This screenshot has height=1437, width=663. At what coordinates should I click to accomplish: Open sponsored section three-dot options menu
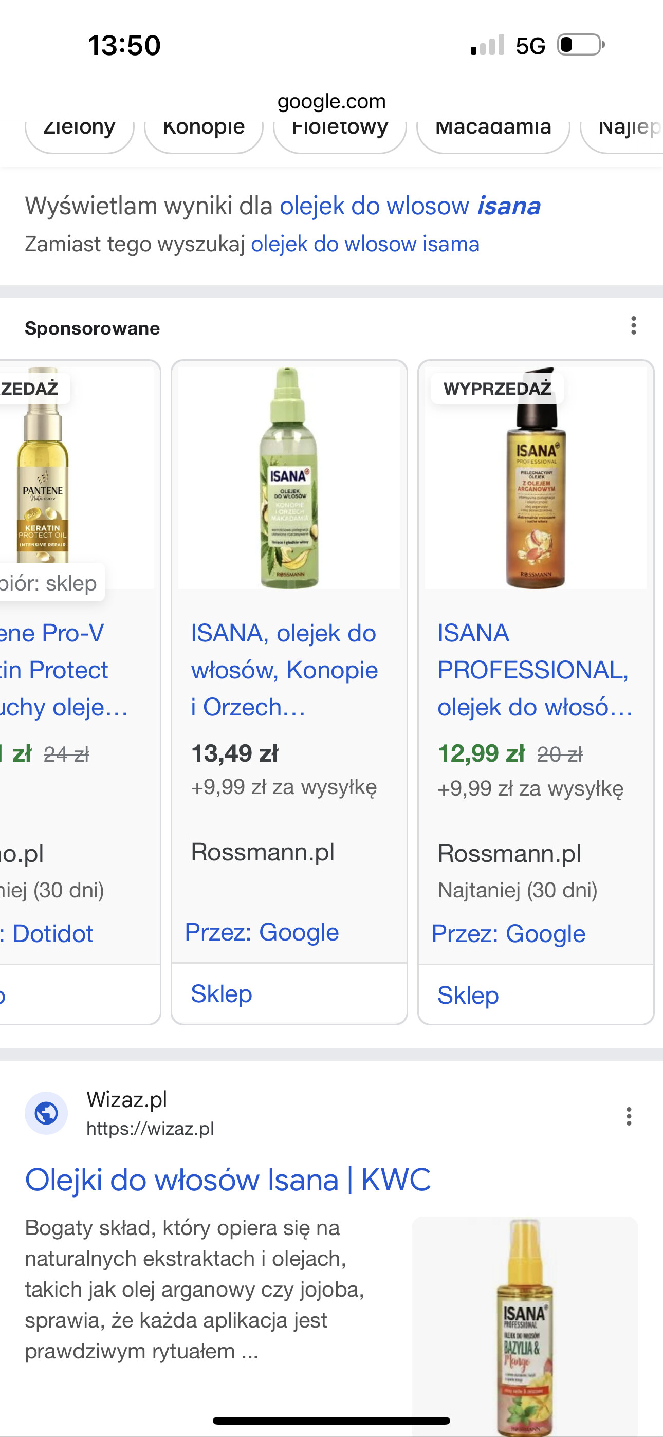(x=633, y=325)
